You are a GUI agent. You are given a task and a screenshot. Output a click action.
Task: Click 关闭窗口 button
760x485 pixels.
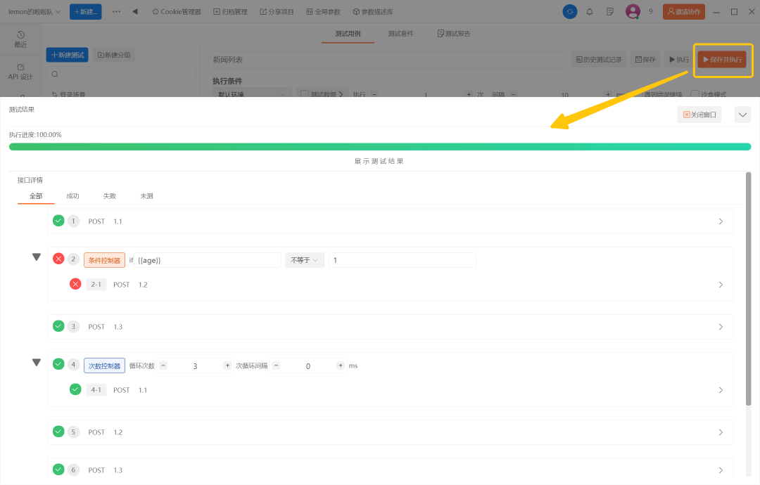(x=699, y=115)
